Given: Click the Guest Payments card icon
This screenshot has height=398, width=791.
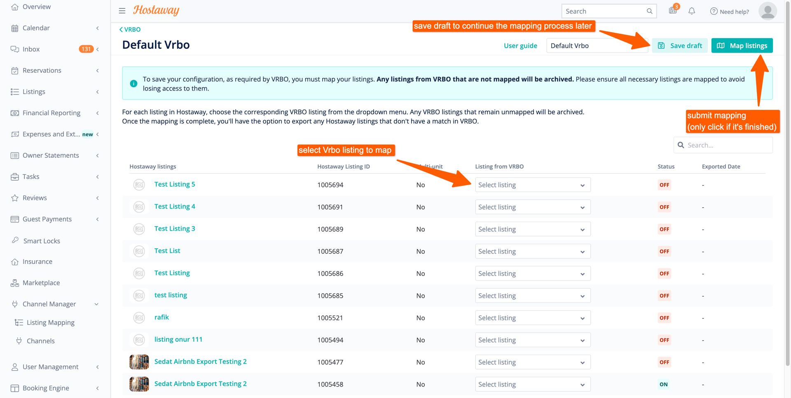Looking at the screenshot, I should (x=15, y=219).
